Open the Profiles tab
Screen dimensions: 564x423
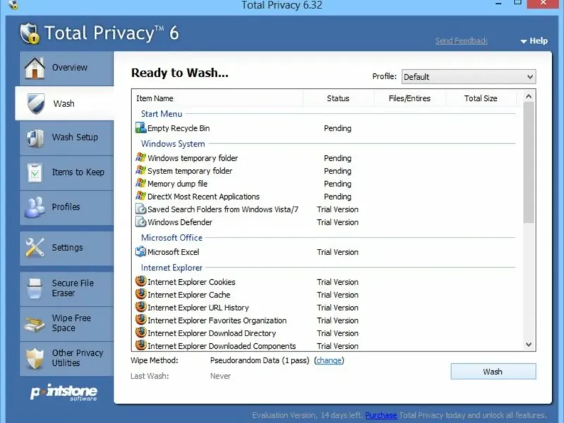pyautogui.click(x=67, y=207)
